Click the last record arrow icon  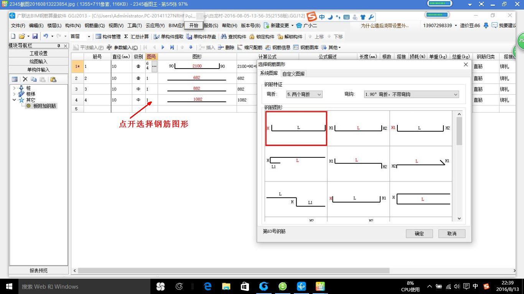point(172,47)
